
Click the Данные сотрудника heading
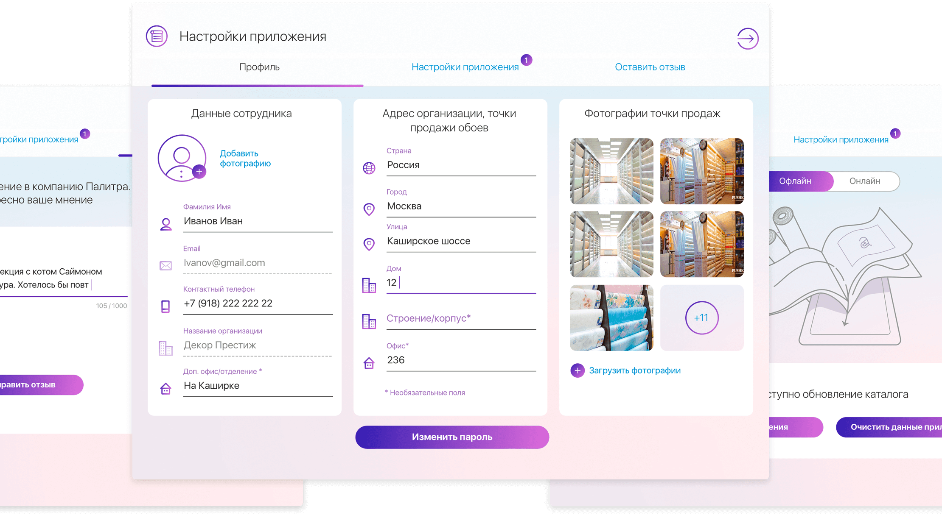tap(241, 113)
